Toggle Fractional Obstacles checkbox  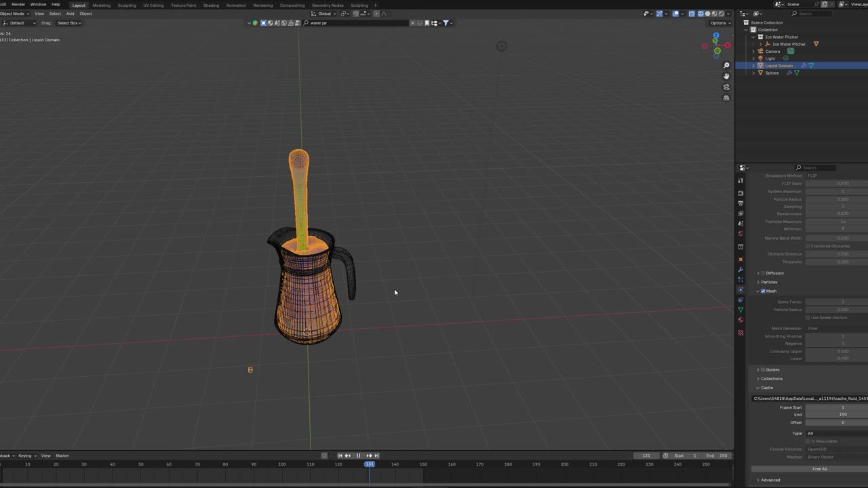pos(808,246)
